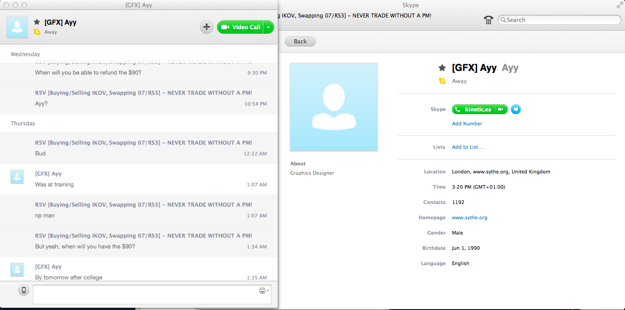Click the message 'np man'

point(45,215)
